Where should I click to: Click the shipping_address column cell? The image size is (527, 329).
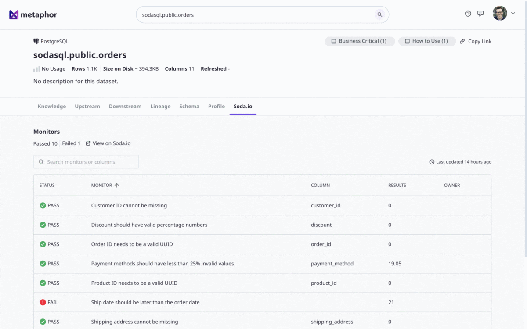click(x=332, y=322)
